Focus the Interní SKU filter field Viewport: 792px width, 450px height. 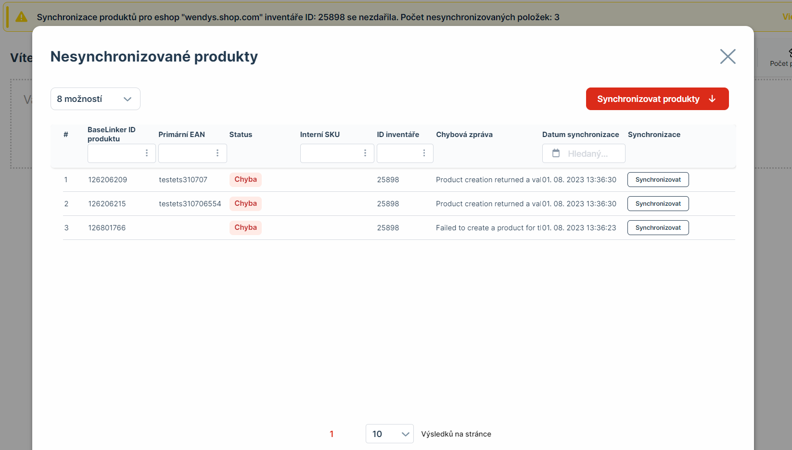pos(331,153)
